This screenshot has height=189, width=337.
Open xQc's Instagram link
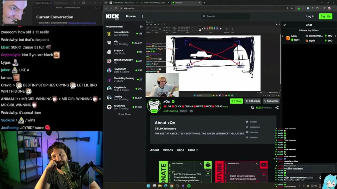pos(252,127)
